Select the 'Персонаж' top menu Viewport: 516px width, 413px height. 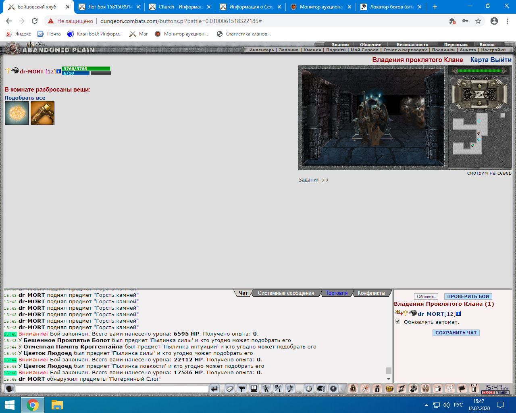[456, 45]
